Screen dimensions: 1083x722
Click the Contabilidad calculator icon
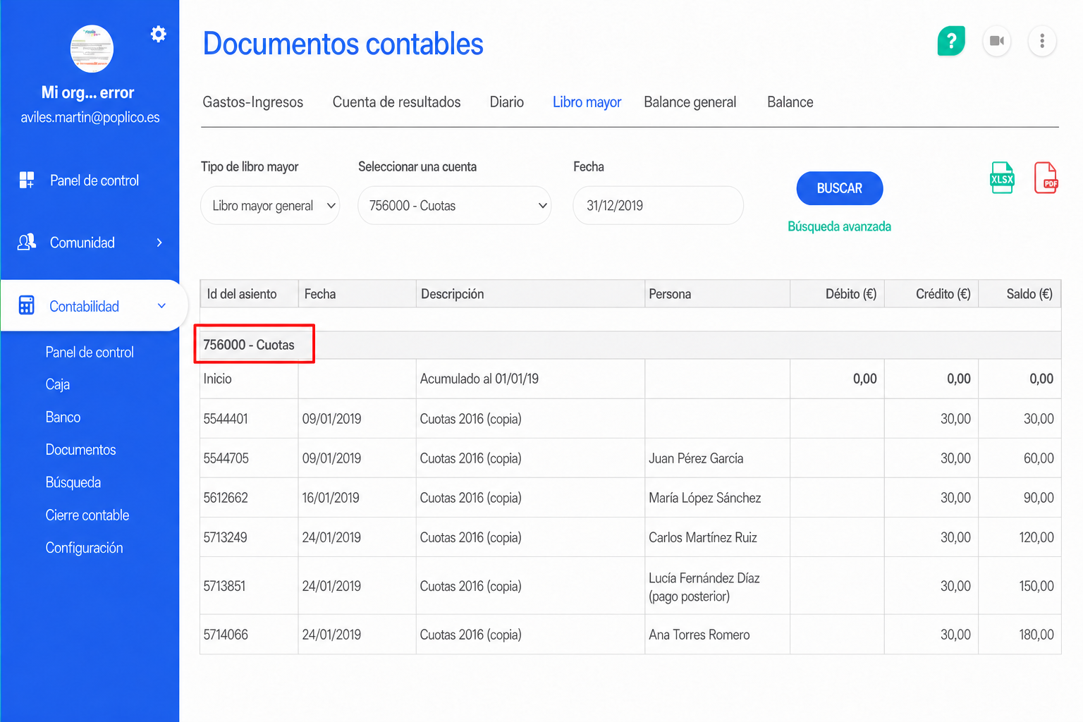coord(27,305)
